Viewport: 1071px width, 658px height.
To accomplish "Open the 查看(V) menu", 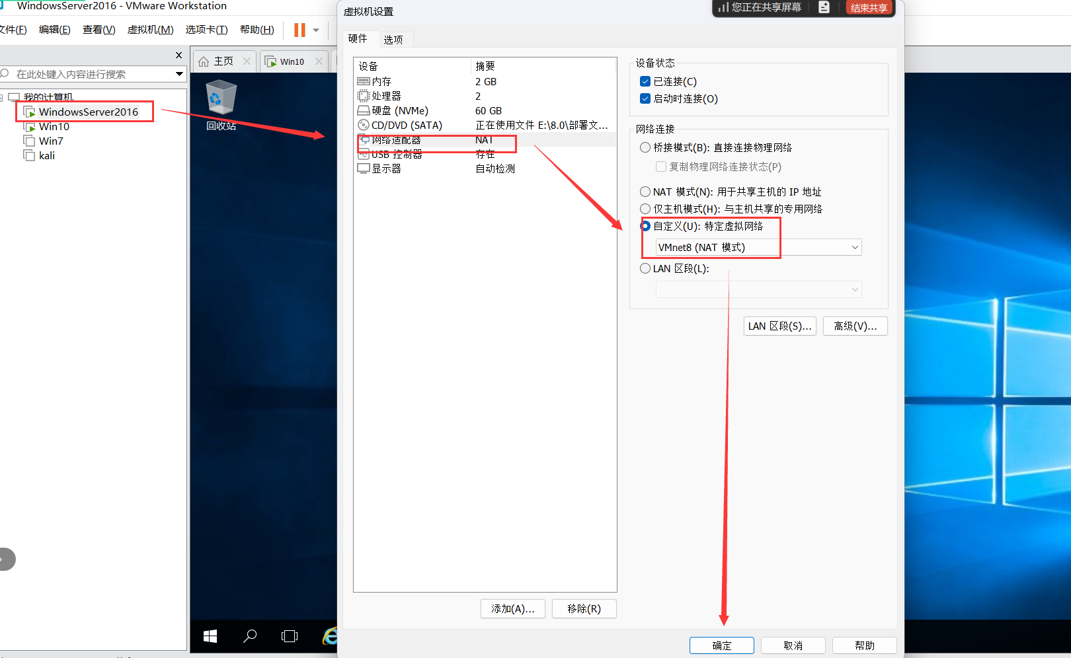I will click(99, 30).
